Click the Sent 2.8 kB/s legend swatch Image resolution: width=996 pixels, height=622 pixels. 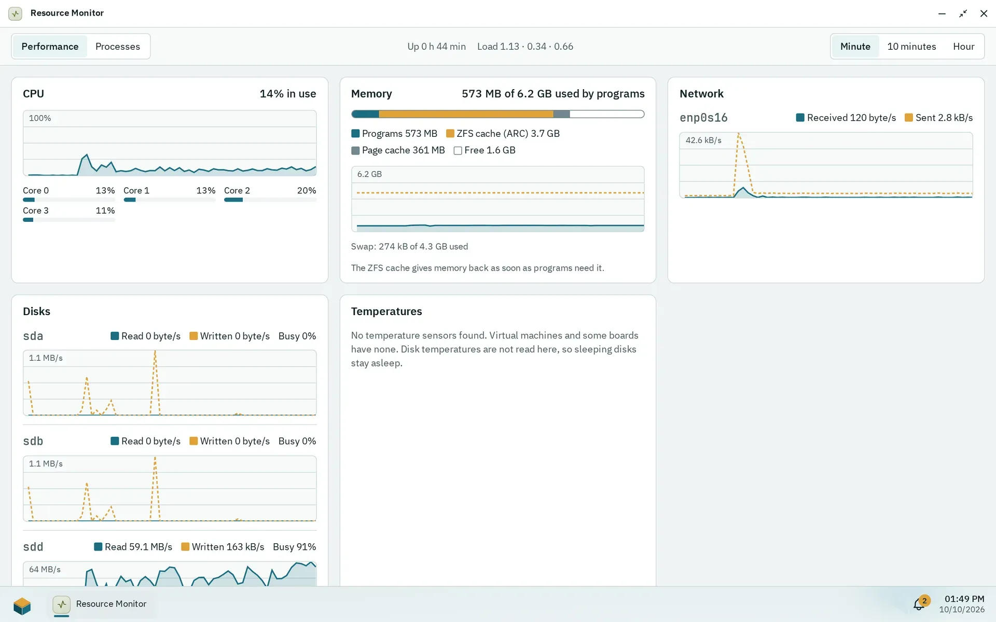point(909,118)
